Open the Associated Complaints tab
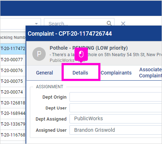This screenshot has width=162, height=144. 150,73
